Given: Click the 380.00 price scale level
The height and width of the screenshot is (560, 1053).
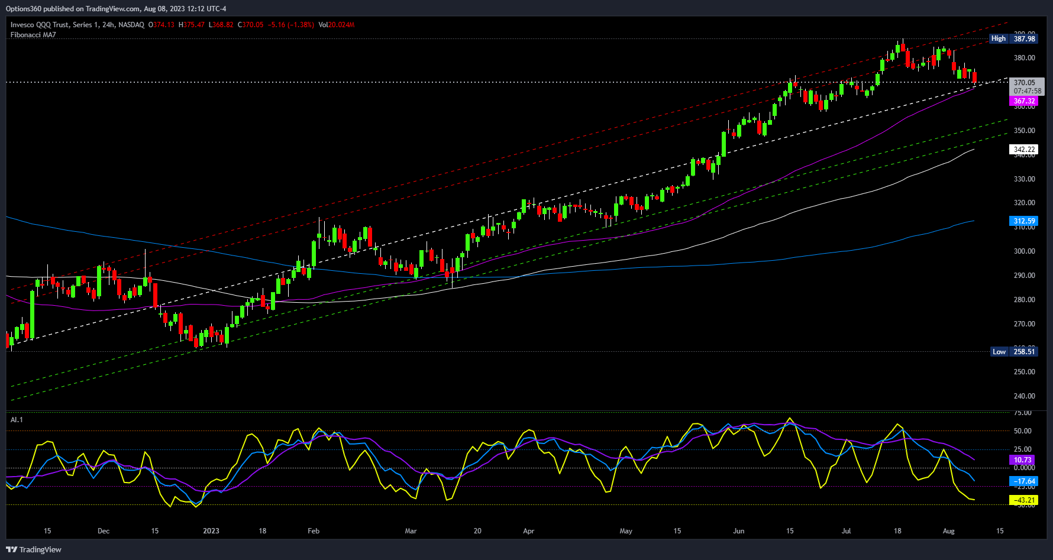Looking at the screenshot, I should [1025, 58].
